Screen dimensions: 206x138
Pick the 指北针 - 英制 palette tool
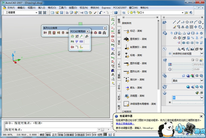137,80
